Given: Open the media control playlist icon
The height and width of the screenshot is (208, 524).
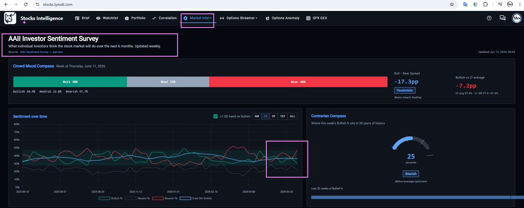Looking at the screenshot, I should [x=499, y=4].
